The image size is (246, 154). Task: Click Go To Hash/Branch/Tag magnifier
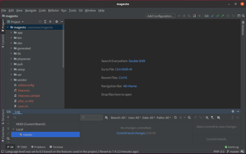pos(189,118)
